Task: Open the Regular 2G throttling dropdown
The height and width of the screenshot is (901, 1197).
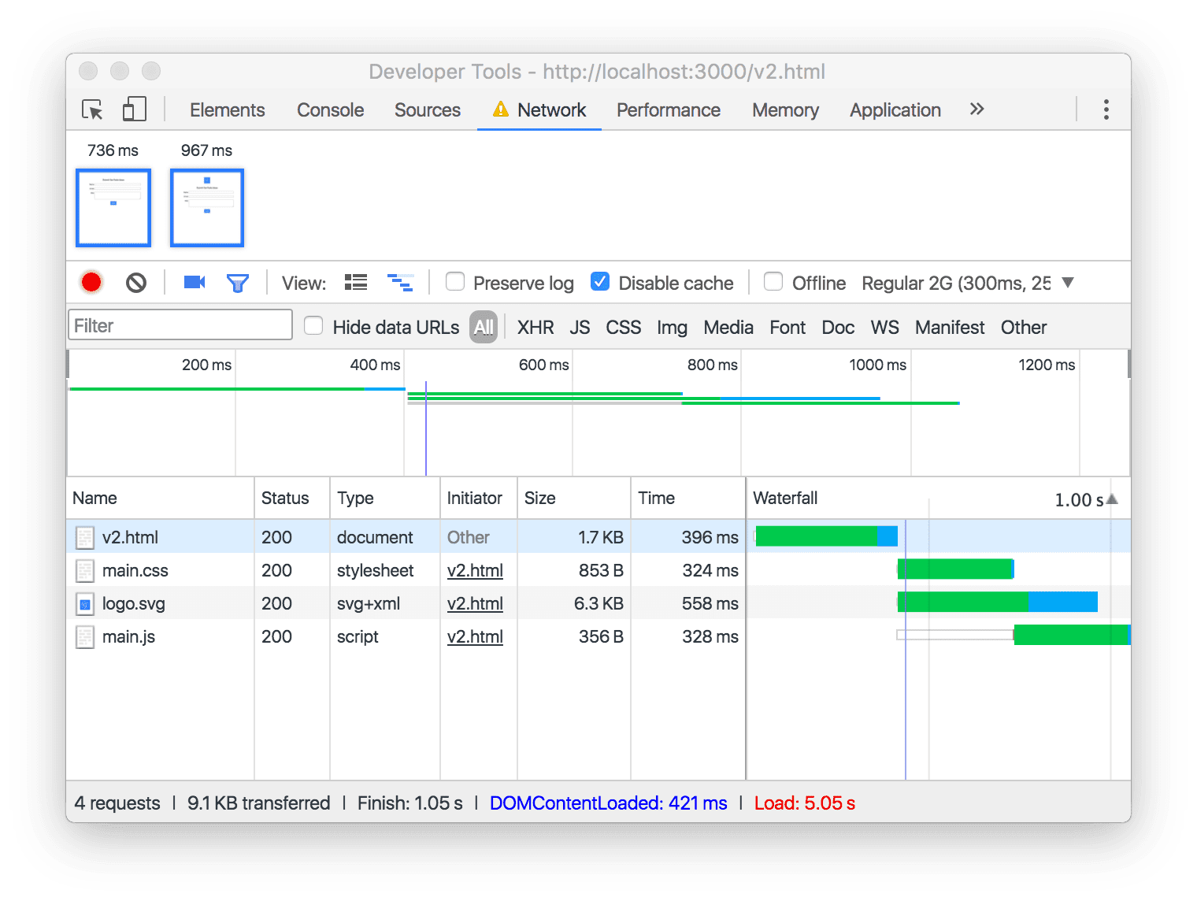Action: pos(1067,282)
